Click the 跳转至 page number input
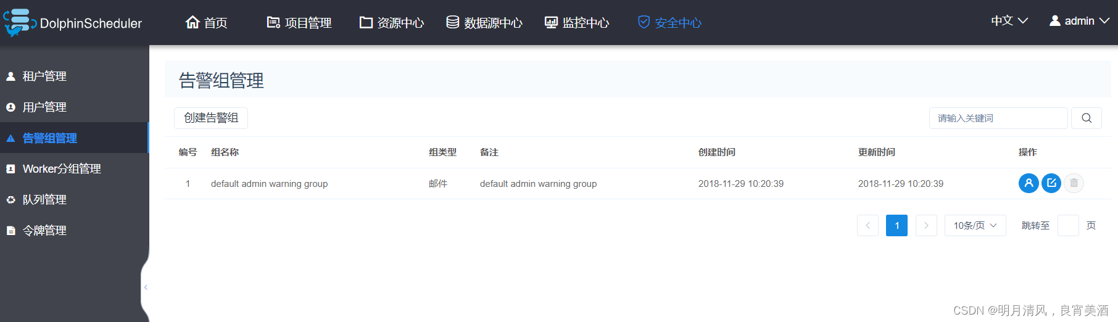1118x322 pixels. coord(1068,226)
